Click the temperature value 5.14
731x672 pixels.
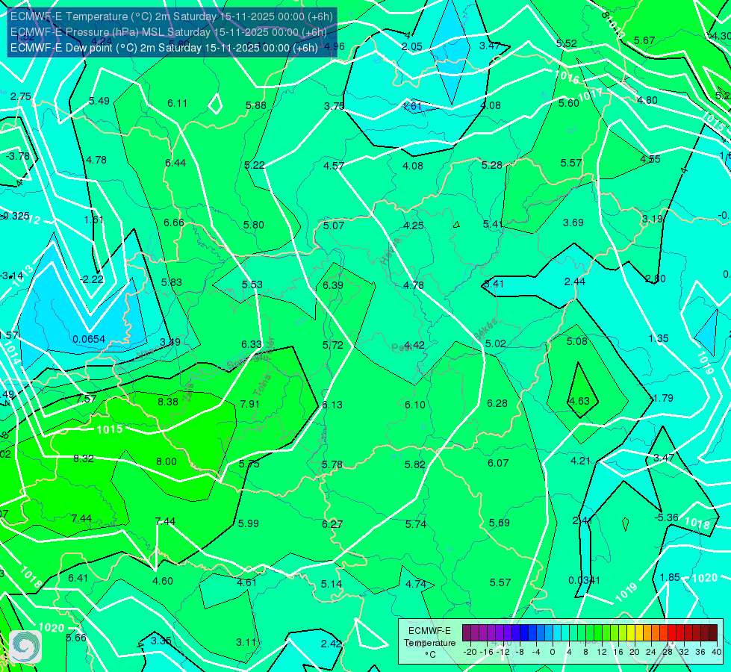coord(332,584)
